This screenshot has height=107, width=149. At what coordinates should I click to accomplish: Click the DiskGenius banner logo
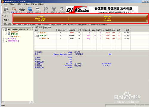[77, 10]
